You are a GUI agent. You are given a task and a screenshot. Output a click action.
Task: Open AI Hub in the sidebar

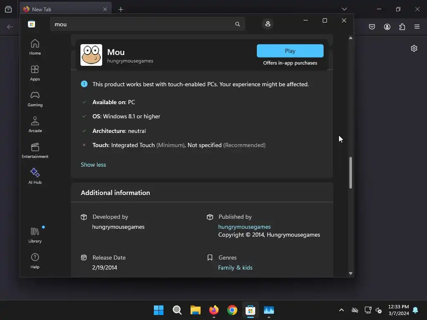35,176
